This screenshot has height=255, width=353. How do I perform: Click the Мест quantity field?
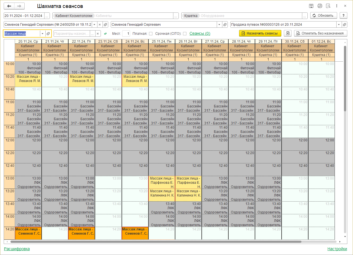(x=126, y=34)
